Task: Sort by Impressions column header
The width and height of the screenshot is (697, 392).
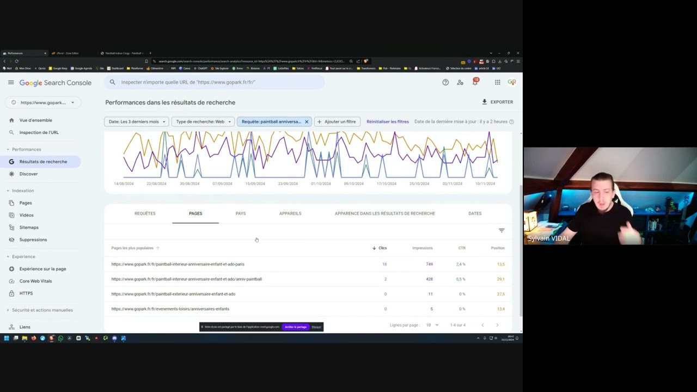Action: click(x=423, y=248)
